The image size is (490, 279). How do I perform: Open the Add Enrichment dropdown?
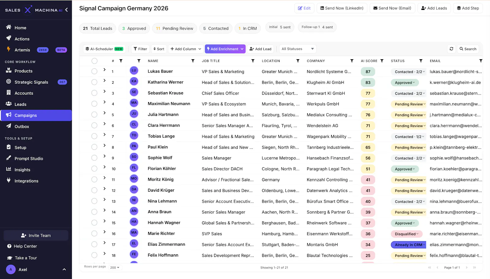click(225, 49)
